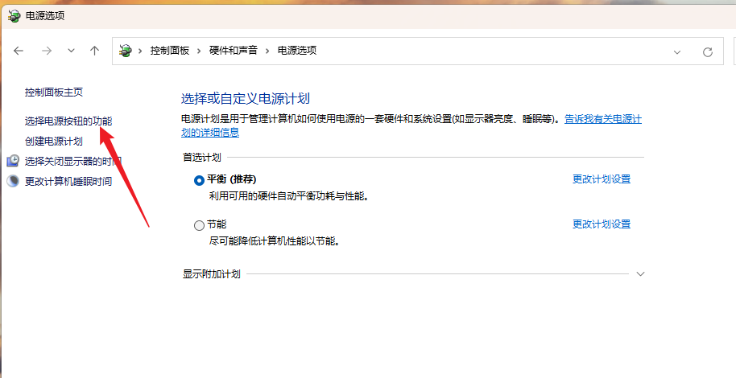The width and height of the screenshot is (736, 378).
Task: Expand chevron before 控制面板 breadcrumb
Action: 140,51
